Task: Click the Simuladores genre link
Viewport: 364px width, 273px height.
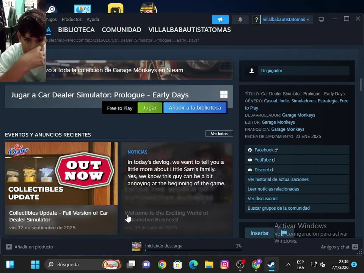Action: point(303,101)
